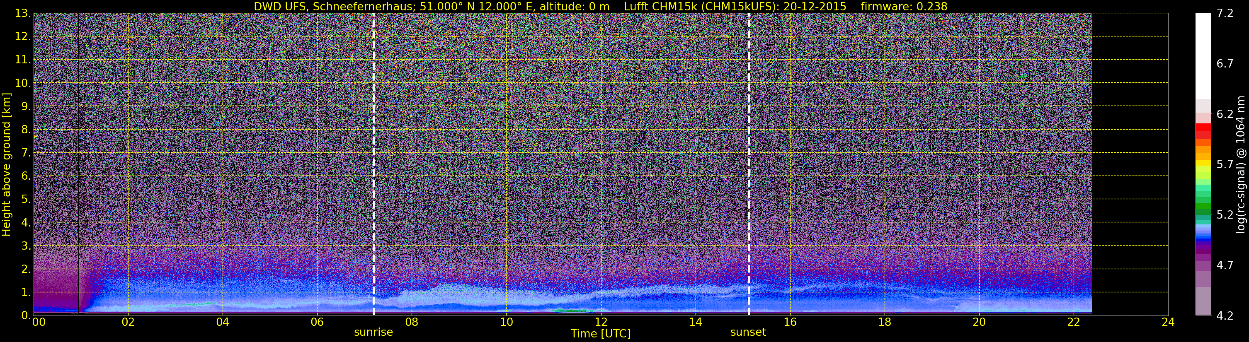The height and width of the screenshot is (342, 1249).
Task: Click the height tick label '11.'
Action: click(22, 60)
